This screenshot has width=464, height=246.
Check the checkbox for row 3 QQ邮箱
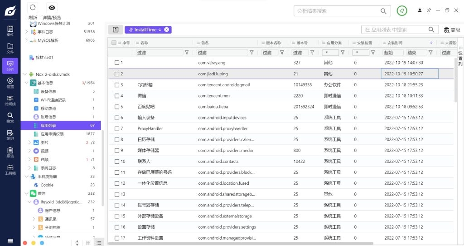point(116,85)
